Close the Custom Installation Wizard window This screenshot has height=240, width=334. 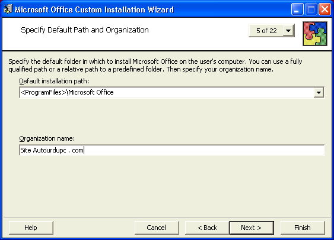pos(325,9)
